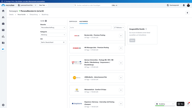The height and width of the screenshot is (108, 192).
Task: Clear the Berlin, Deutschland location
Action: pos(64,42)
